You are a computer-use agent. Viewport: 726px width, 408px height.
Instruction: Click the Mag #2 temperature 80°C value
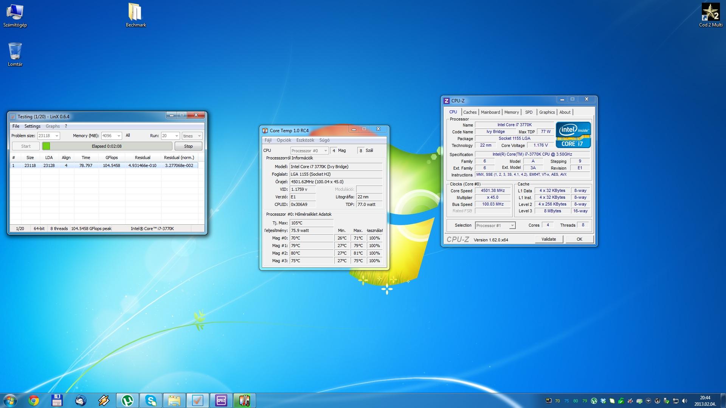[312, 253]
